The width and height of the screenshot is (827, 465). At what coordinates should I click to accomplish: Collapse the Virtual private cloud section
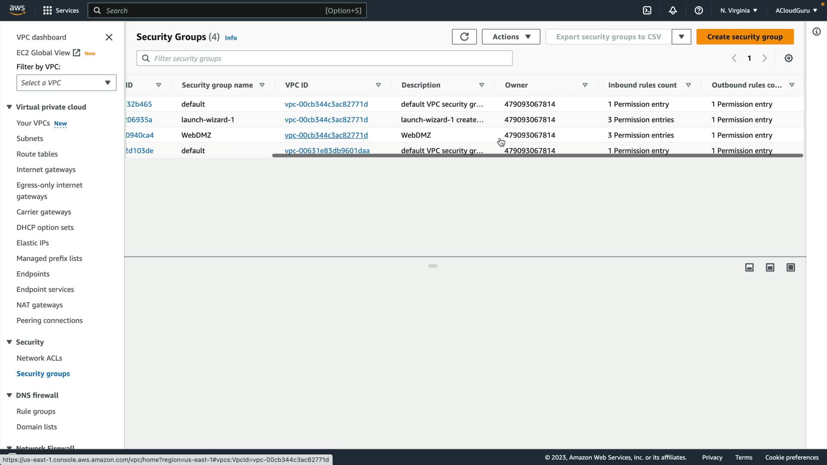coord(9,107)
